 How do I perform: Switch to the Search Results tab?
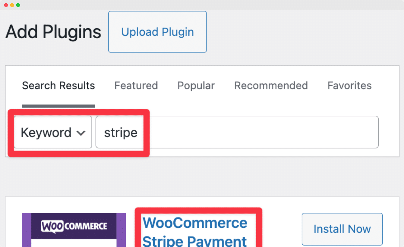pos(58,86)
